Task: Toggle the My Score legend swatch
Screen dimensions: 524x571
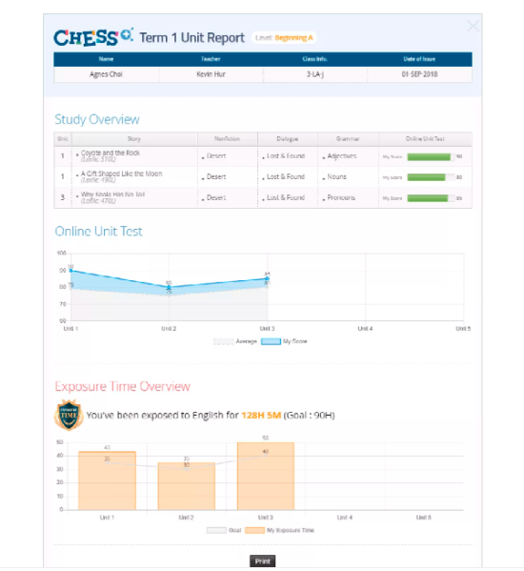Action: click(271, 341)
